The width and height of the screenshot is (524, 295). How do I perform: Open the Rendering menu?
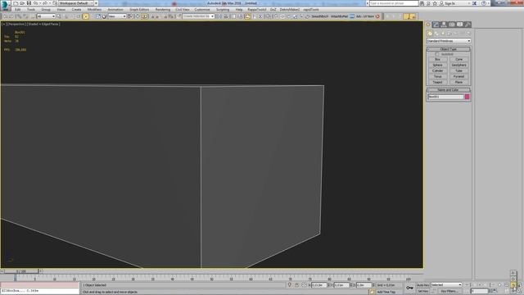(163, 10)
